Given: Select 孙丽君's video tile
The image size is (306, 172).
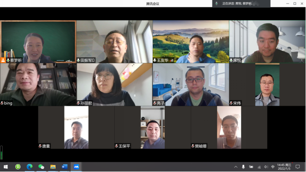Looking at the screenshot, I should pyautogui.click(x=114, y=84).
